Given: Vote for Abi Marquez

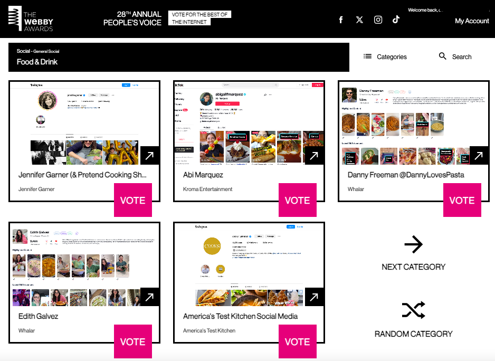Looking at the screenshot, I should point(298,200).
